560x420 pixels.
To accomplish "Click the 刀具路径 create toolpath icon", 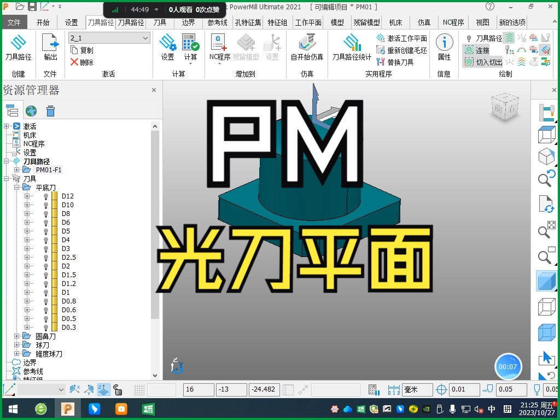I will pos(18,43).
